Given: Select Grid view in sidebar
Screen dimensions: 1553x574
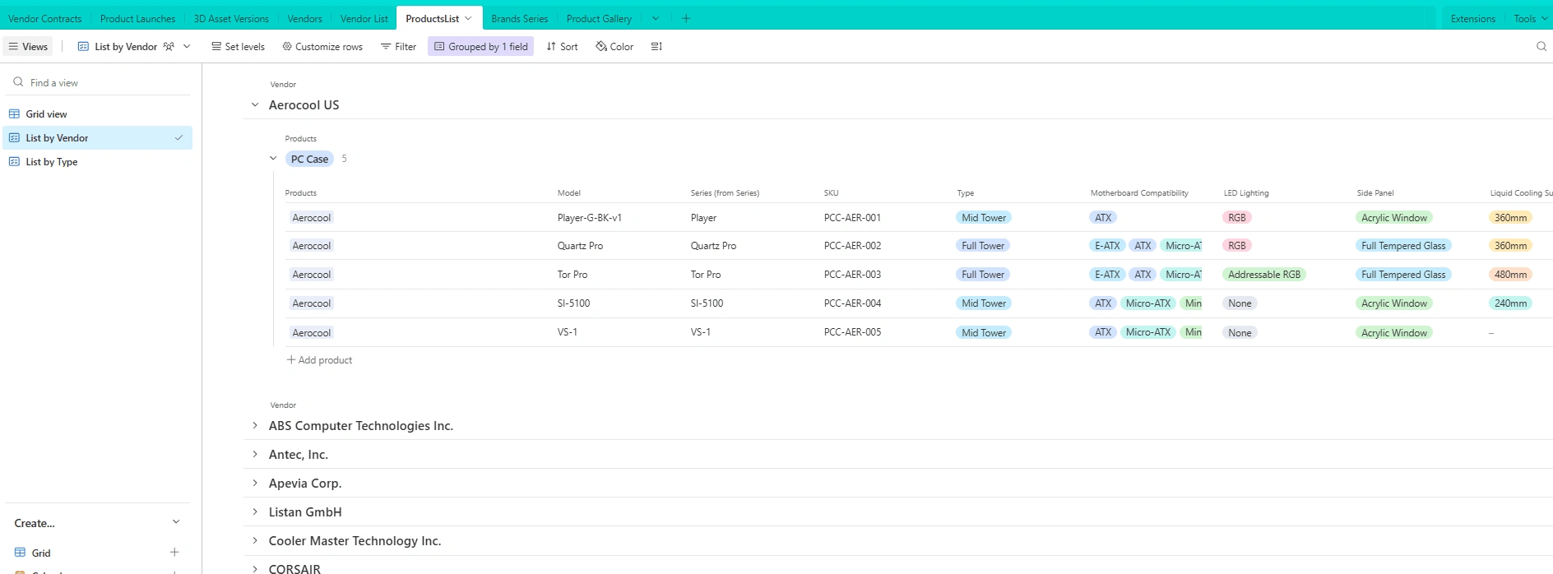Looking at the screenshot, I should 98,114.
